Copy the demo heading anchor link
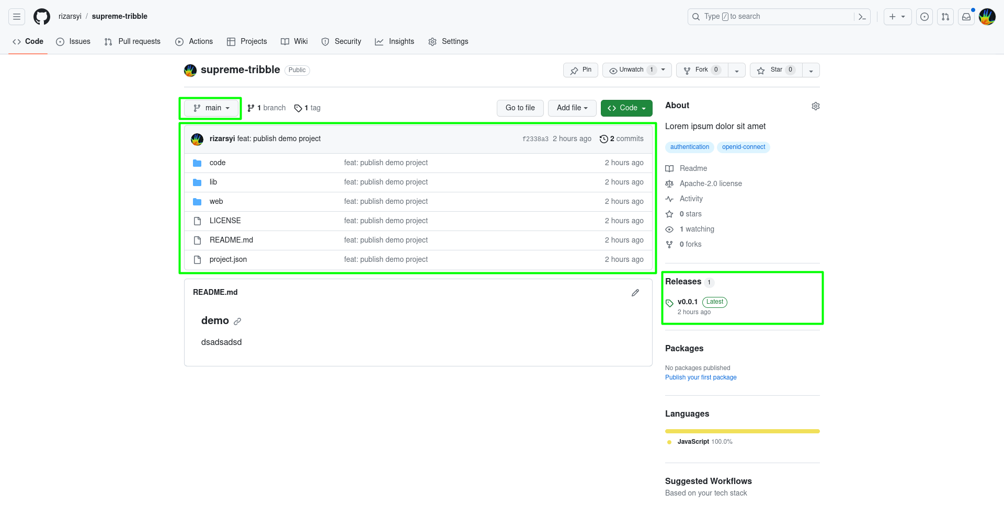This screenshot has height=506, width=1004. tap(237, 321)
